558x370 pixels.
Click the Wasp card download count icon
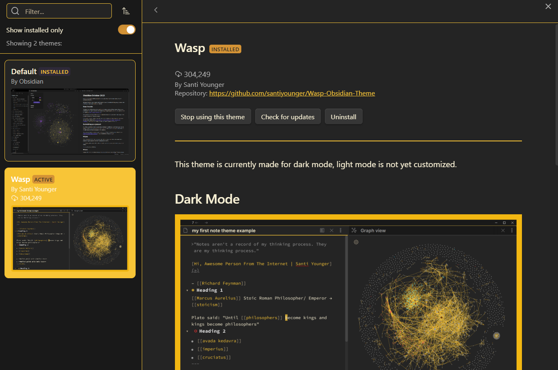[15, 198]
